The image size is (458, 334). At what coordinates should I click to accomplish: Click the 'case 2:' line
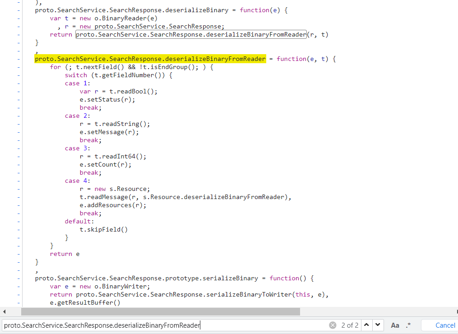coord(78,116)
